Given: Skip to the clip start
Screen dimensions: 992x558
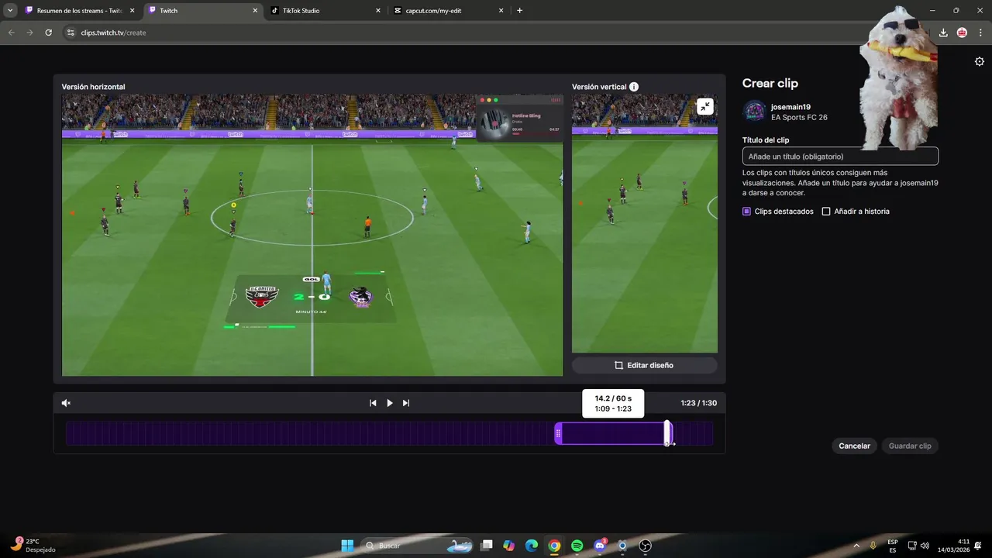Looking at the screenshot, I should tap(373, 403).
